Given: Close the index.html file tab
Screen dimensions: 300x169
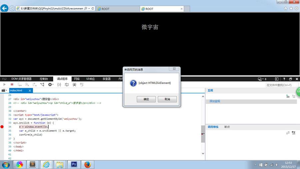Looking at the screenshot, I should click(x=30, y=91).
